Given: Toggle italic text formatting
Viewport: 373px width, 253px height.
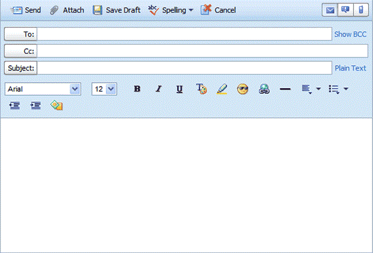Looking at the screenshot, I should pyautogui.click(x=159, y=89).
